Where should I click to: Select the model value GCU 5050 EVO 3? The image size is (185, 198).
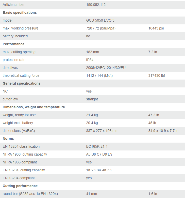click(100, 20)
